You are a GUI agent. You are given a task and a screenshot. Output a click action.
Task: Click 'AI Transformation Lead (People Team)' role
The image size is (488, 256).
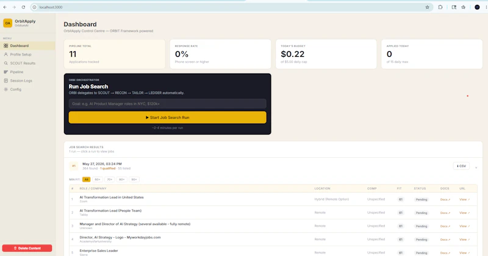tap(110, 210)
